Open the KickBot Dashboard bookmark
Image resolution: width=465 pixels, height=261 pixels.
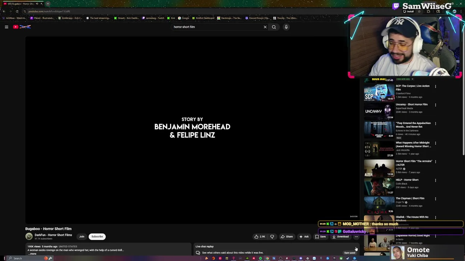coord(203,18)
